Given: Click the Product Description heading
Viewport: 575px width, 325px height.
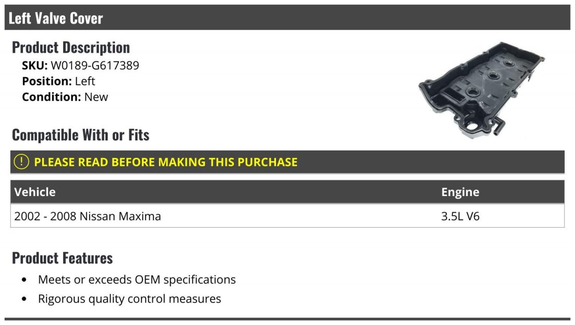Looking at the screenshot, I should pyautogui.click(x=71, y=47).
